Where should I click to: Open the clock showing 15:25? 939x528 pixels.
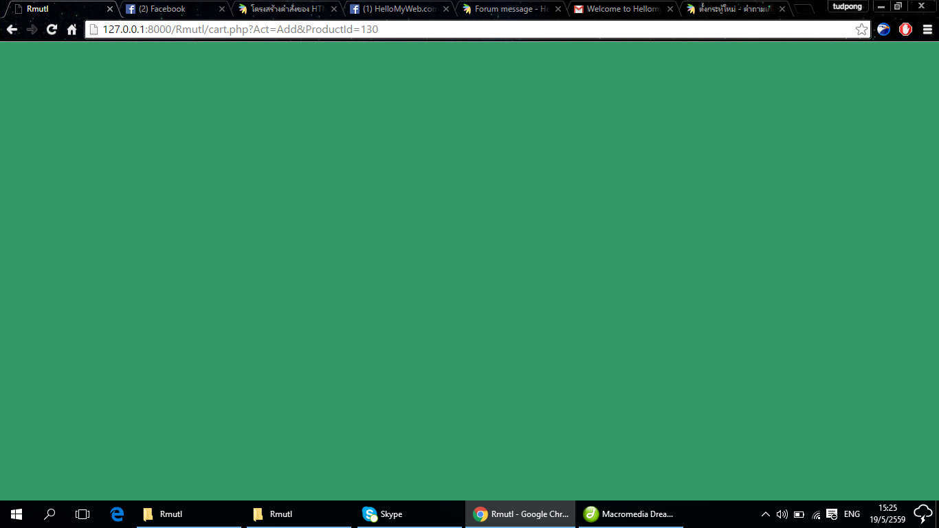tap(887, 514)
